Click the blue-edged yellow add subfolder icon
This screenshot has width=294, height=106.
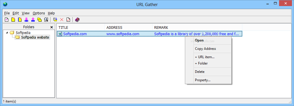coord(20,20)
